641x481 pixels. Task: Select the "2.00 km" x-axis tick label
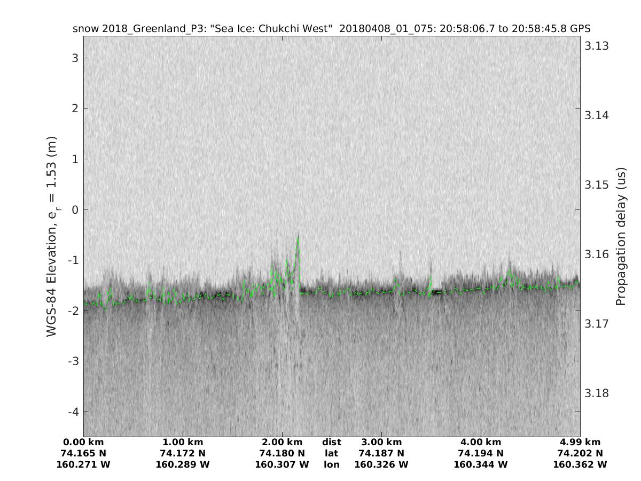click(x=282, y=442)
